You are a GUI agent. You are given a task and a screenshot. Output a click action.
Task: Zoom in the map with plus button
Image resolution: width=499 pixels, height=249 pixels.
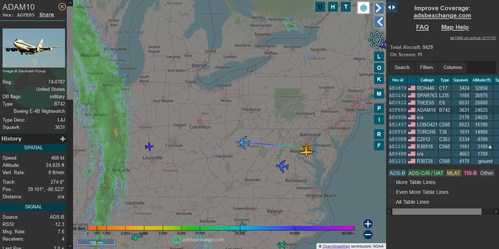pyautogui.click(x=368, y=224)
